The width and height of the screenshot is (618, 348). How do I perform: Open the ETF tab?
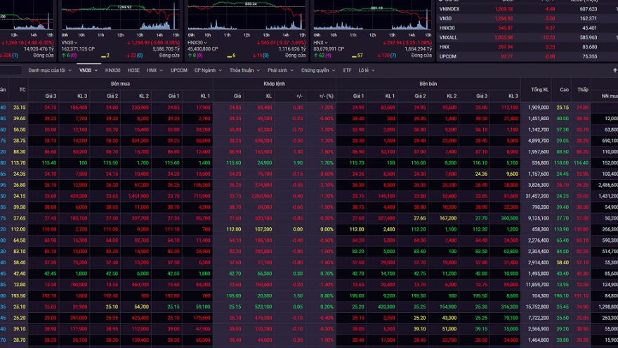(347, 70)
